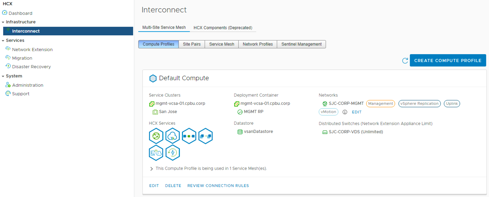Click the HCX heading in sidebar
This screenshot has width=489, height=197.
click(x=7, y=4)
